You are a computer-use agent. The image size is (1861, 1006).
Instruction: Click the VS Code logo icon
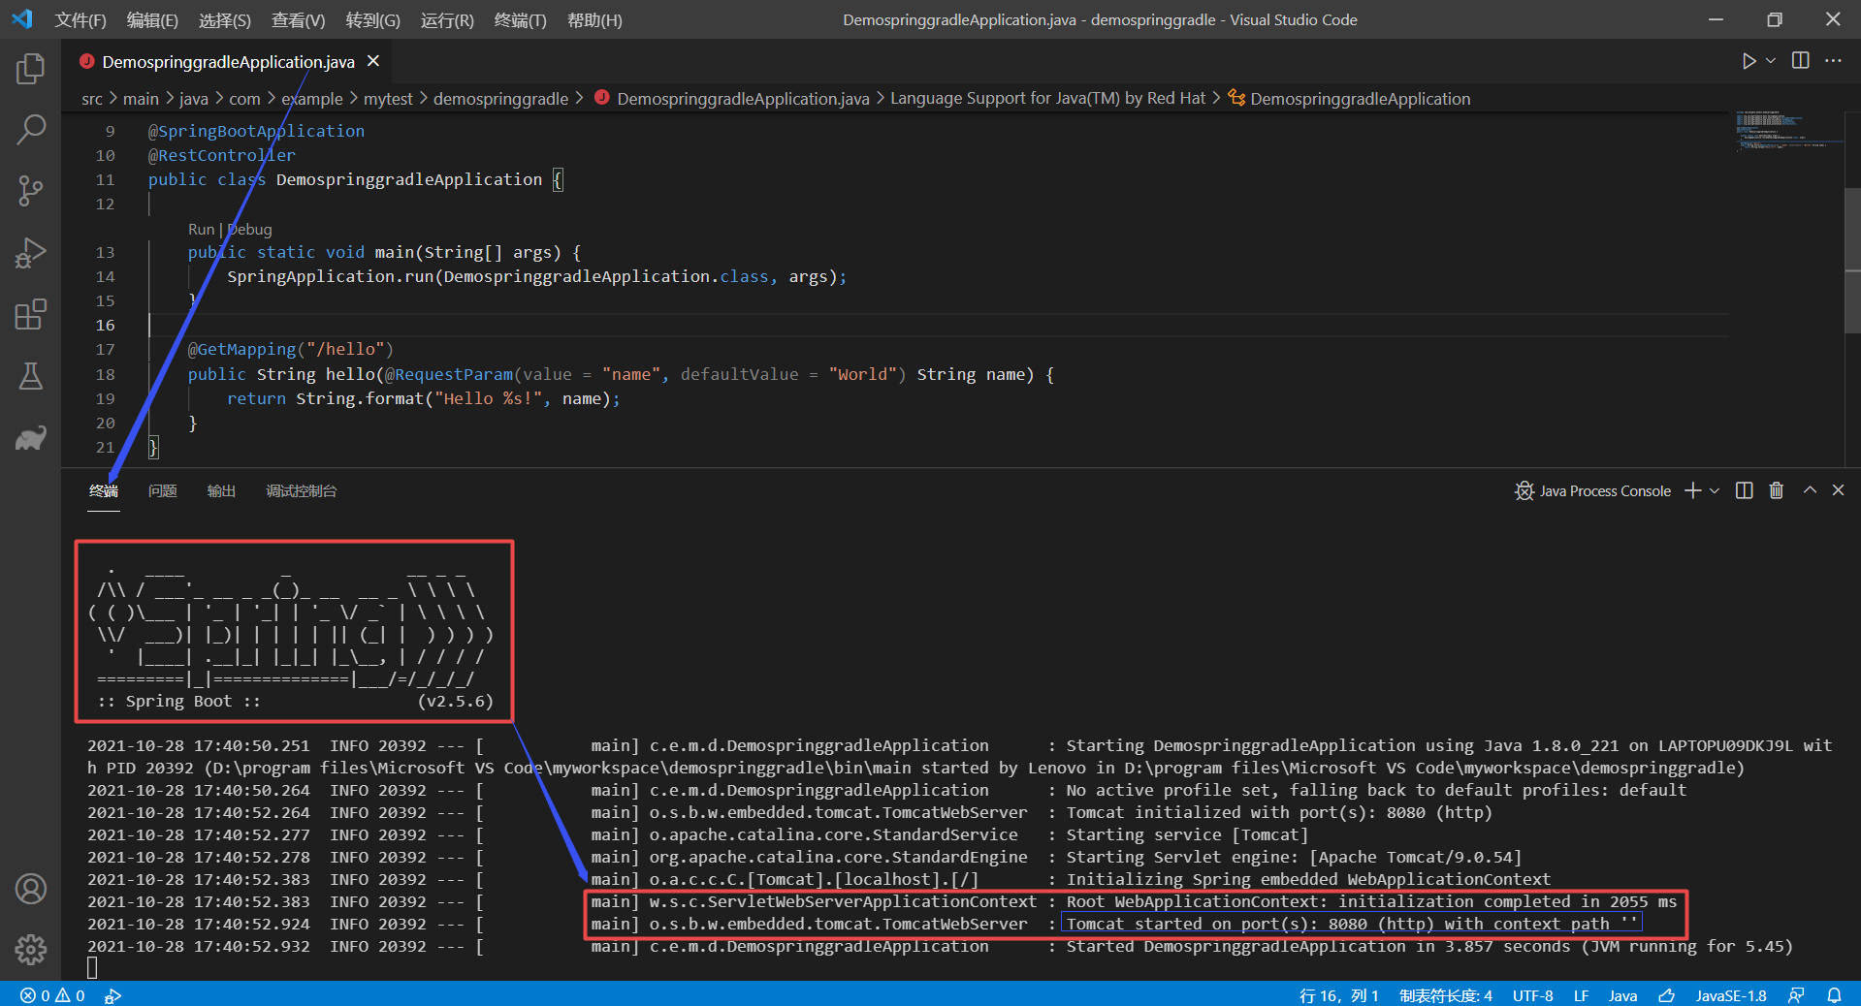(x=21, y=19)
